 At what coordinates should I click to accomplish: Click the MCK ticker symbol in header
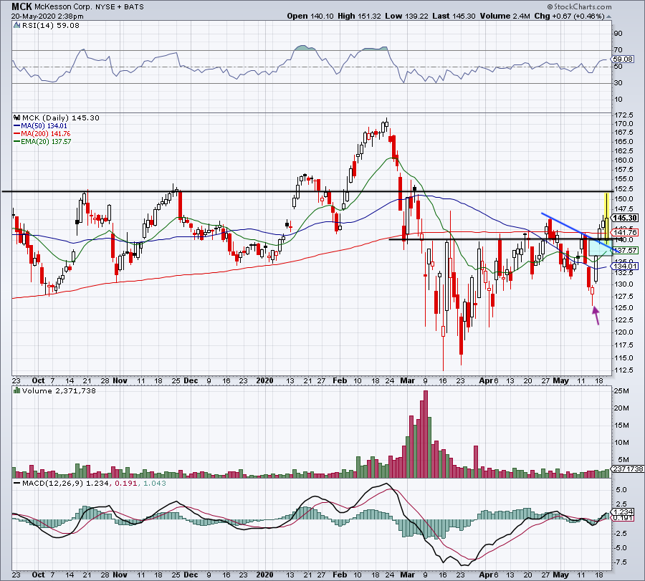click(x=21, y=6)
